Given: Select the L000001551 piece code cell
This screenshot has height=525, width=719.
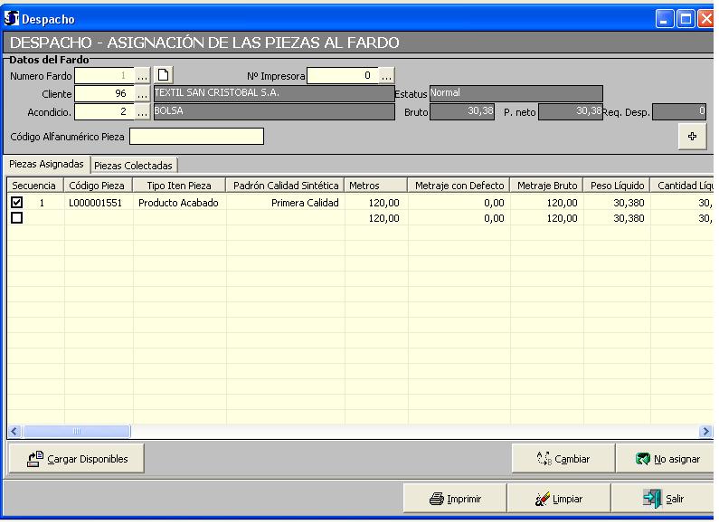Looking at the screenshot, I should pyautogui.click(x=99, y=203).
